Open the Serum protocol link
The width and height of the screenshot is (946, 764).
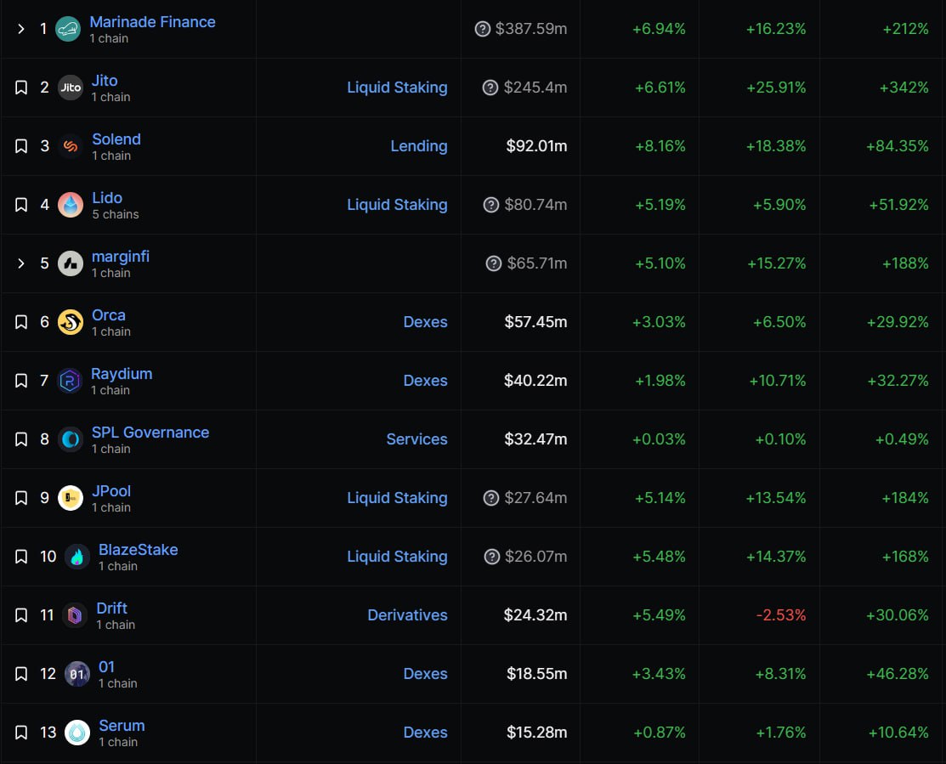coord(122,726)
